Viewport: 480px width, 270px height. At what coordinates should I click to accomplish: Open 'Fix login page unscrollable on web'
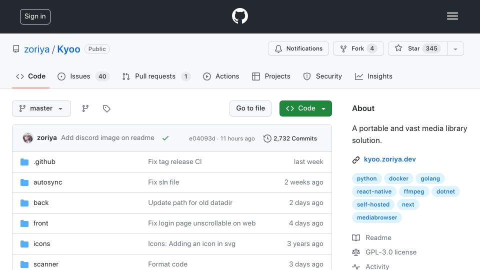tap(201, 223)
